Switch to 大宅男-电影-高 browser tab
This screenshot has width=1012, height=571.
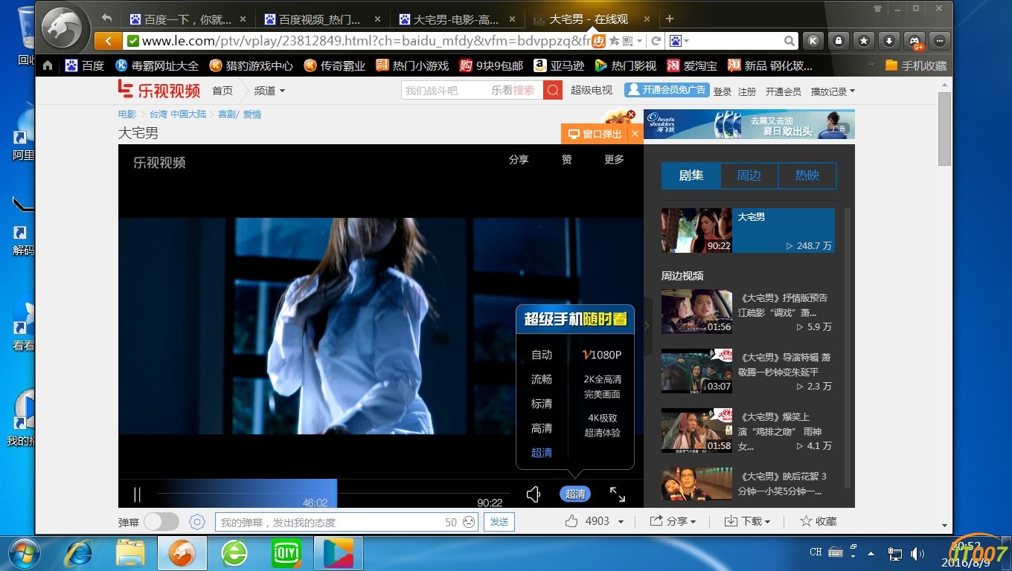coord(458,19)
